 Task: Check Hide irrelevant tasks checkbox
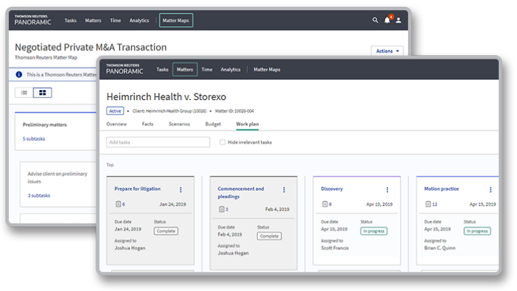point(223,142)
